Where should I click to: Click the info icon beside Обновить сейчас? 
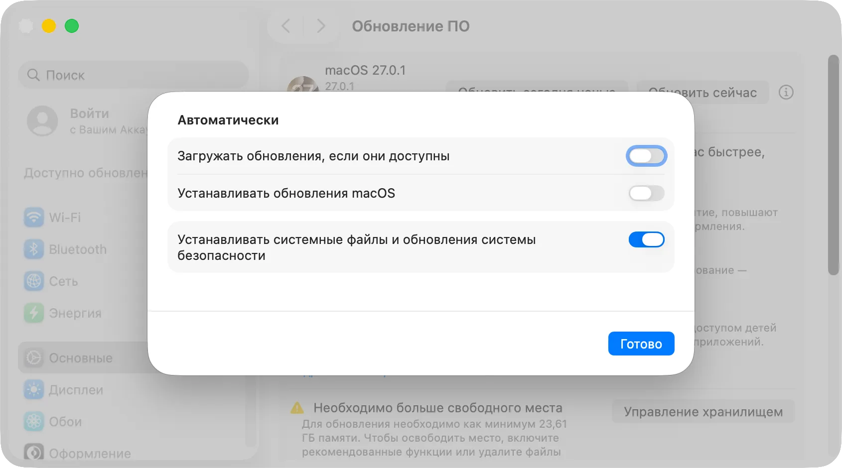click(x=786, y=92)
